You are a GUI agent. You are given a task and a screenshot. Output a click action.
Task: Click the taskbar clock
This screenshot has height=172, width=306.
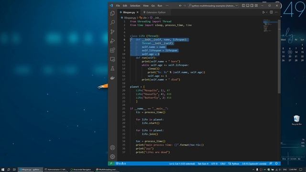[293, 170]
